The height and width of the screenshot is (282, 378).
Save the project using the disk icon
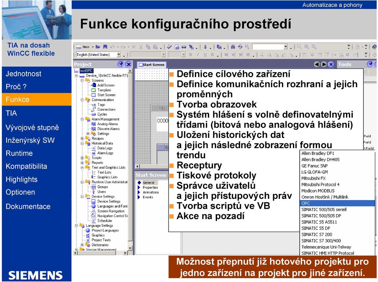coord(105,47)
